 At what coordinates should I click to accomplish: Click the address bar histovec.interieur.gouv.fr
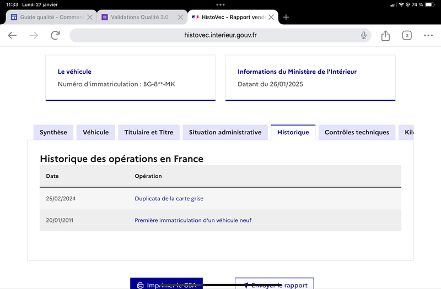click(x=220, y=35)
